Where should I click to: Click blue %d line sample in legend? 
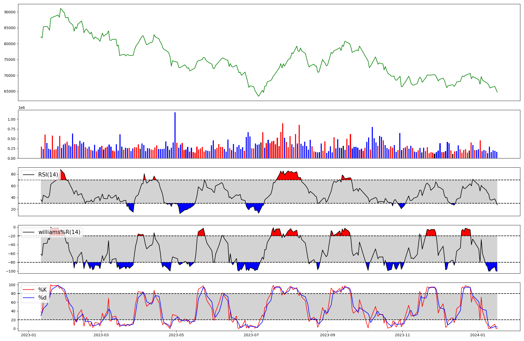(29, 298)
